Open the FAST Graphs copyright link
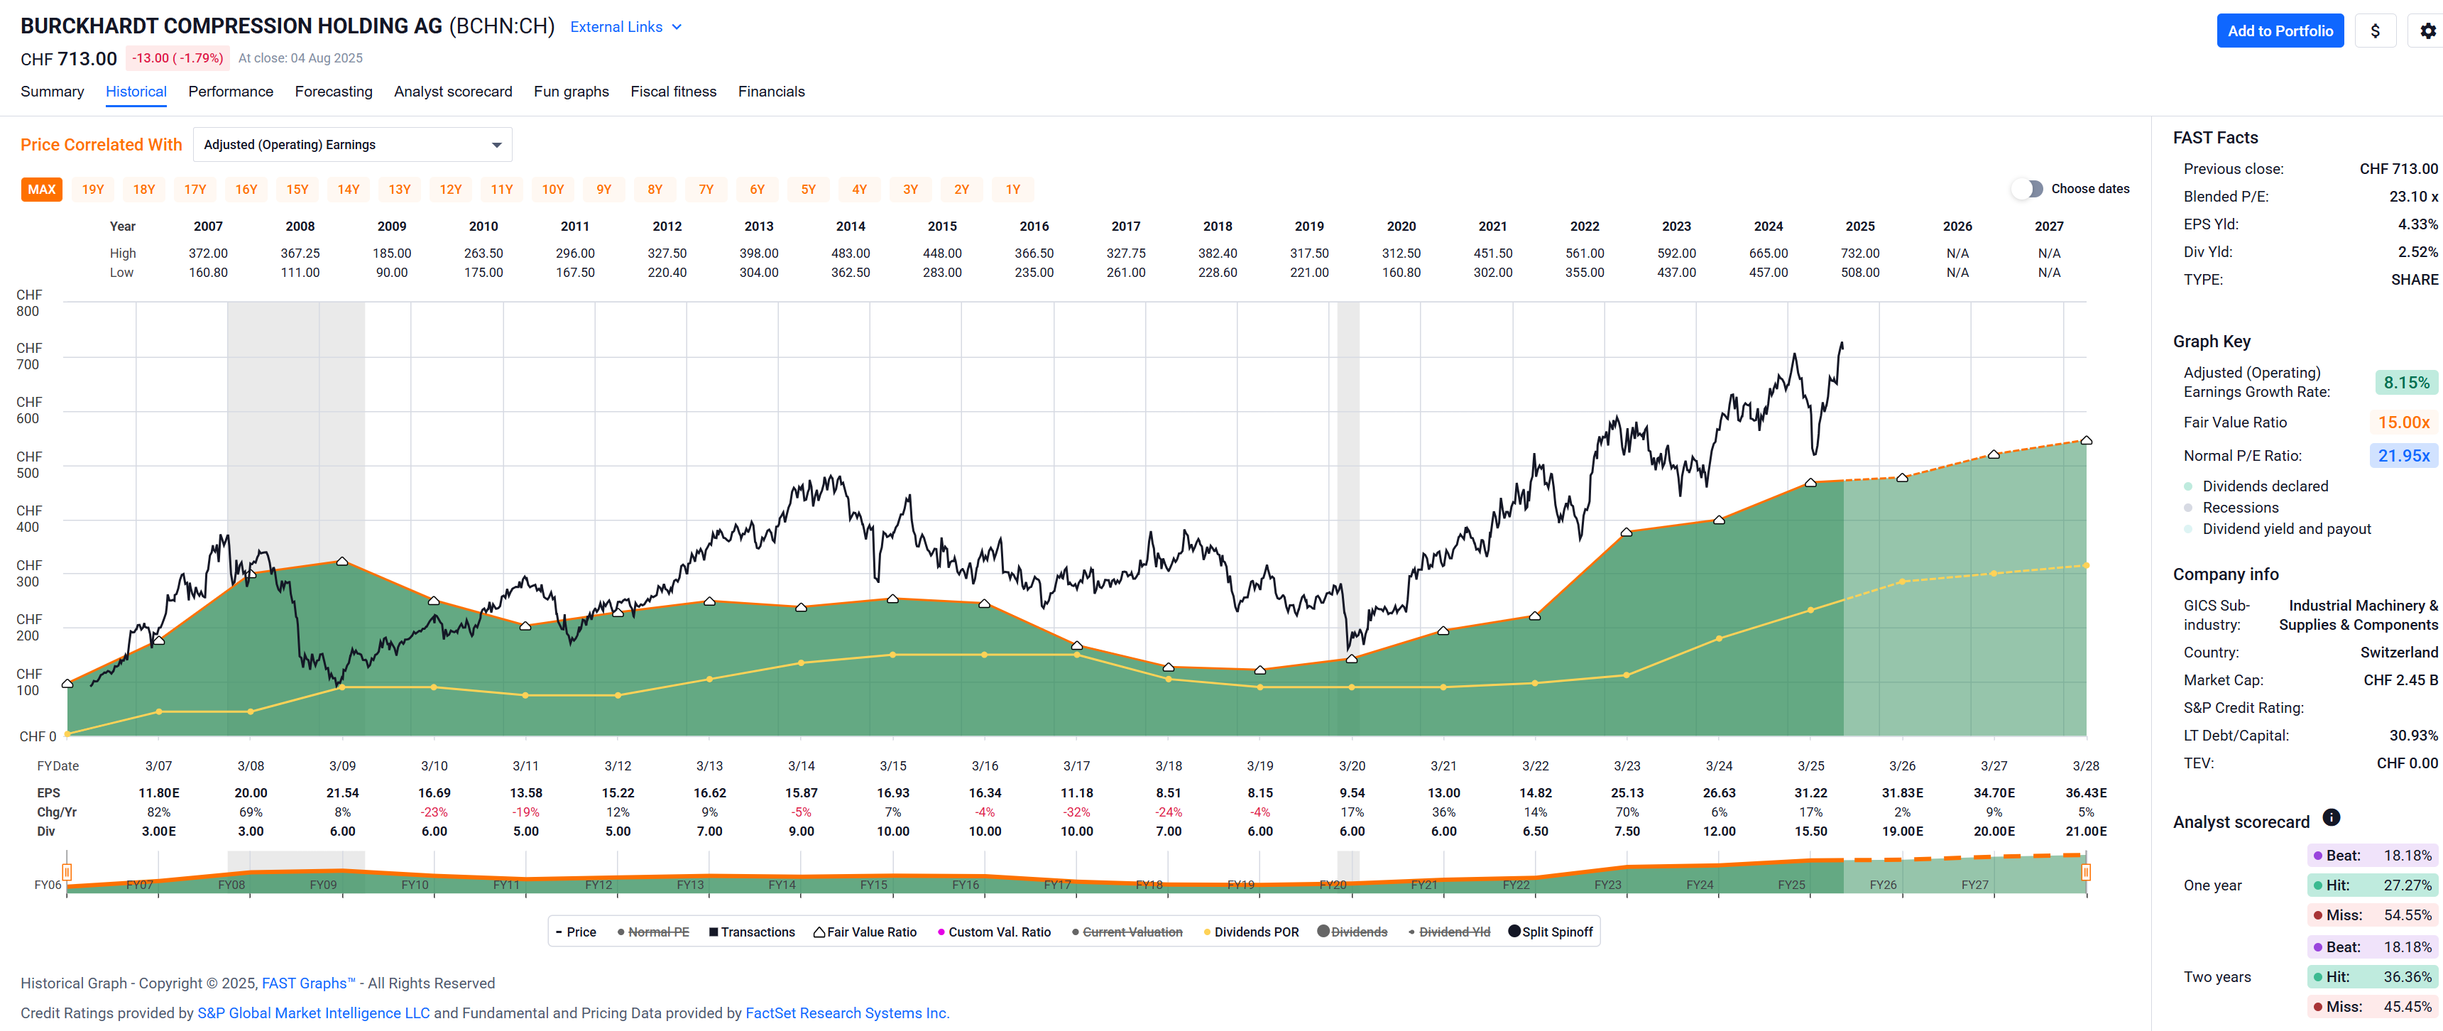This screenshot has height=1031, width=2443. [x=308, y=983]
